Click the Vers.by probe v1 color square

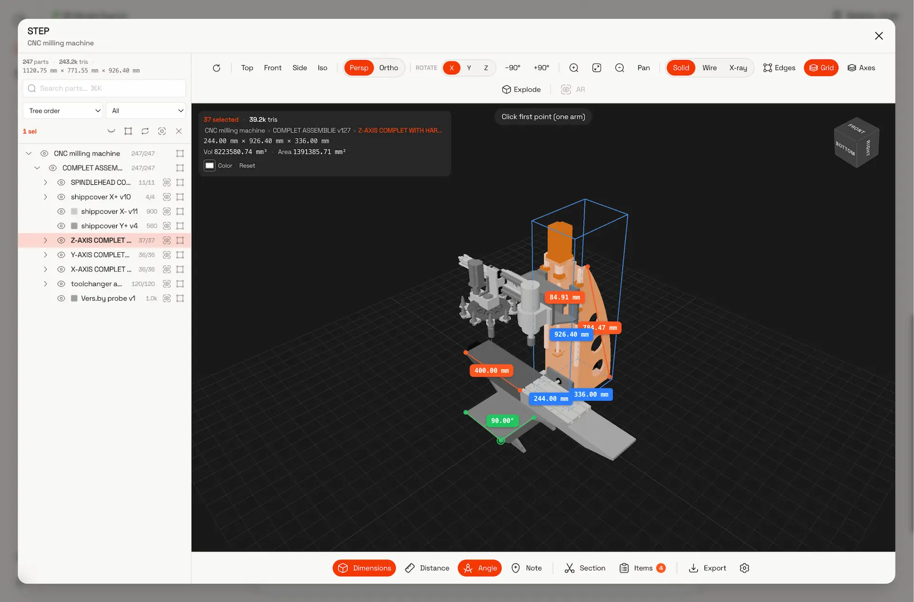tap(74, 298)
